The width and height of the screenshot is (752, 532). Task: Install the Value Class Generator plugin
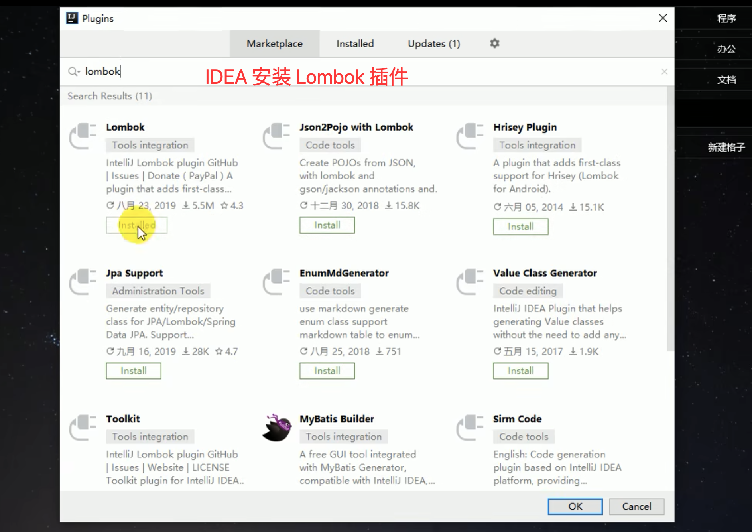(x=520, y=371)
